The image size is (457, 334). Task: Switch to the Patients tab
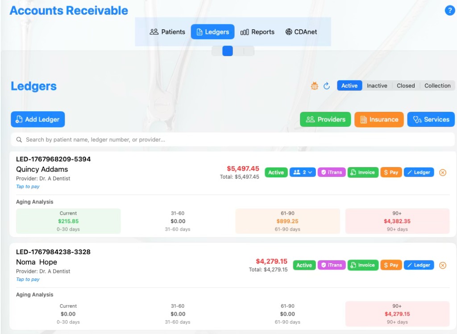tap(167, 32)
